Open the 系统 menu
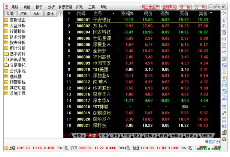The width and height of the screenshot is (230, 157). pos(15,7)
